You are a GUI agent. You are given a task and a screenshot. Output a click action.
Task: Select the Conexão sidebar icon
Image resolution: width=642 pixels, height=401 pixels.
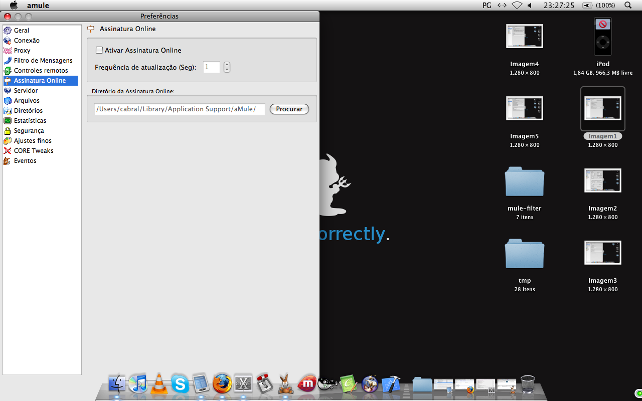click(x=8, y=41)
